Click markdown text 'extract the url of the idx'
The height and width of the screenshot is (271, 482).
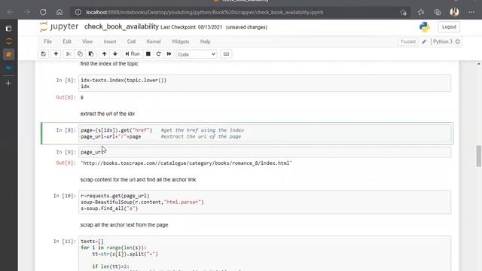[x=108, y=114]
